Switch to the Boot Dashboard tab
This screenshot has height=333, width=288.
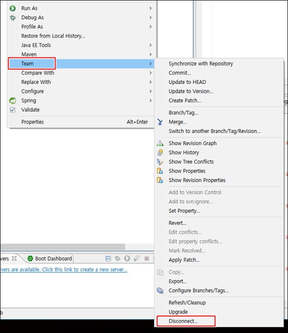[50, 258]
